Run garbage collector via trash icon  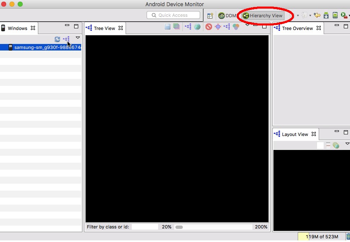pyautogui.click(x=348, y=236)
